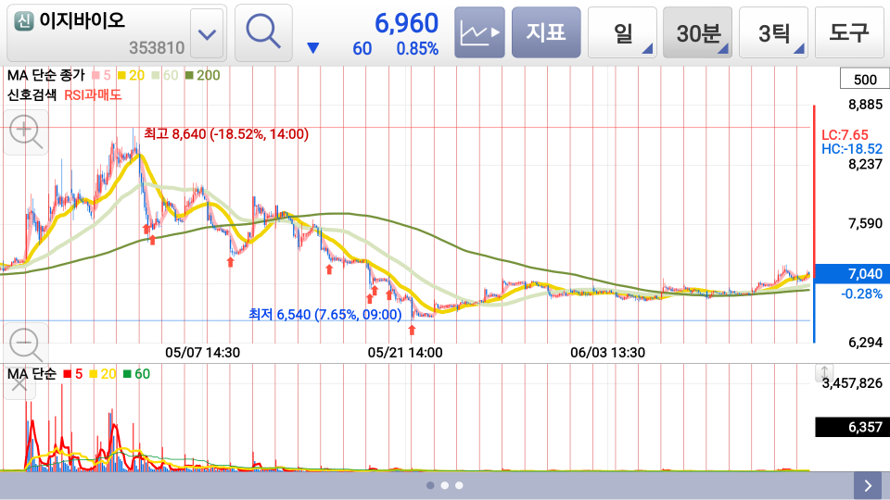Tap the MA 200 dark green legend swatch
890x500 pixels.
tap(189, 75)
